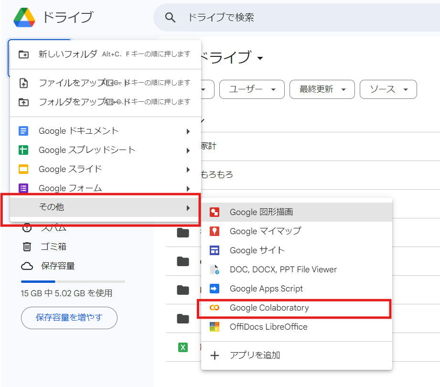Open the 家計 folder row
Screen dimensions: 440x387
[321, 146]
